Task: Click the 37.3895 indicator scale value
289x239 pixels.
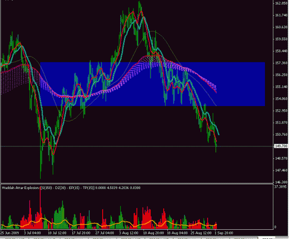Action: [x=280, y=187]
